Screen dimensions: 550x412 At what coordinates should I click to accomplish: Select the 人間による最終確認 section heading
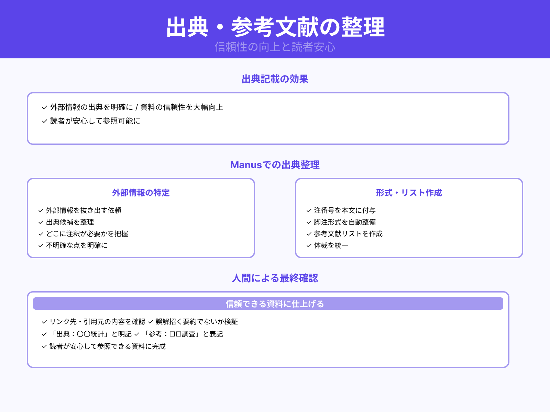pos(275,278)
